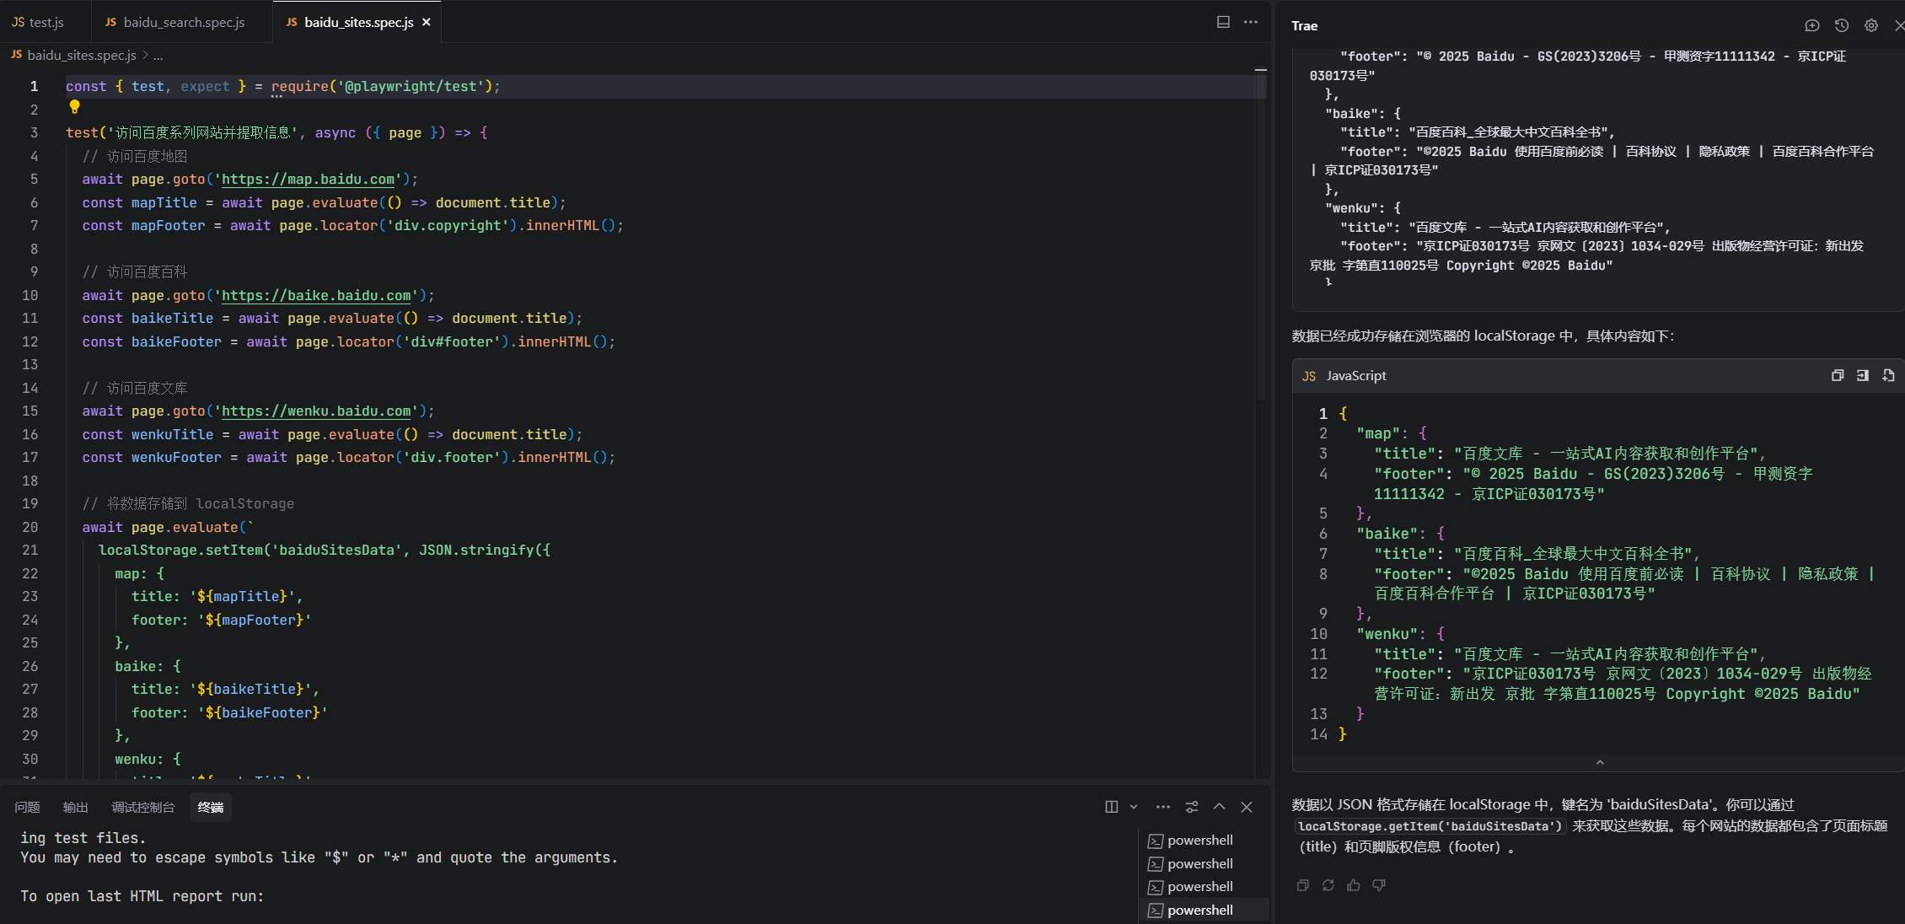The image size is (1905, 924).
Task: Click the breadcrumb ellipsis after file name
Action: click(158, 55)
